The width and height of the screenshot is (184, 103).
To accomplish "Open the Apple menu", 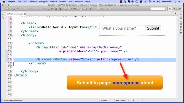I will (x=4, y=1).
